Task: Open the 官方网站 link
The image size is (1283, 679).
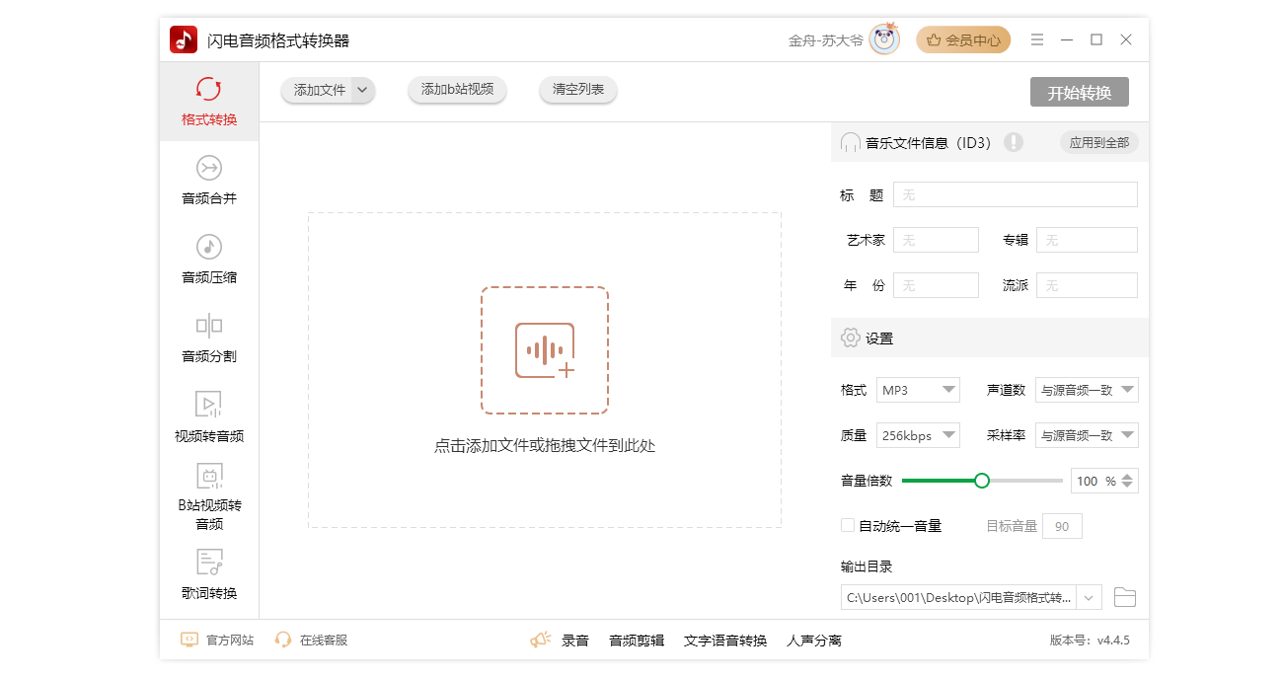Action: pos(217,640)
